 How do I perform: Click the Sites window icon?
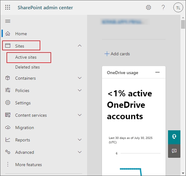coord(8,46)
